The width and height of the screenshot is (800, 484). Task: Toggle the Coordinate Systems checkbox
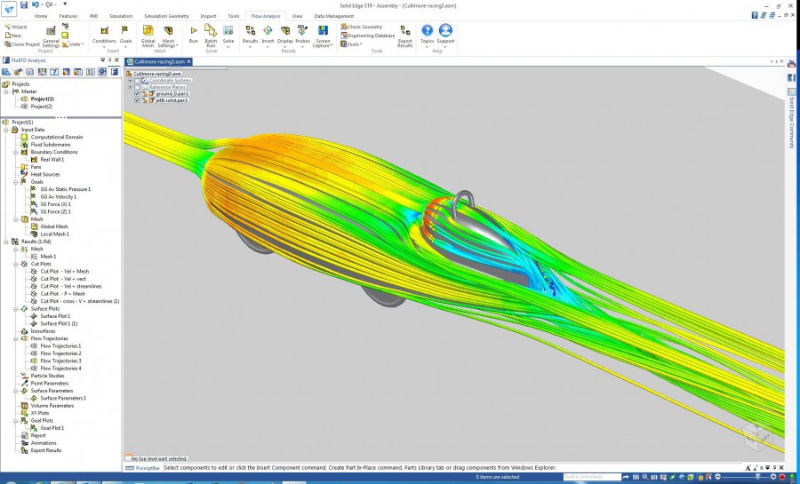click(137, 81)
